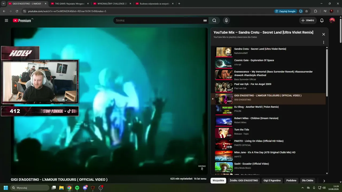Switch to WYKONALIŚMY CHALLENGE tab
Viewport: 342px width, 192px height.
[x=112, y=4]
